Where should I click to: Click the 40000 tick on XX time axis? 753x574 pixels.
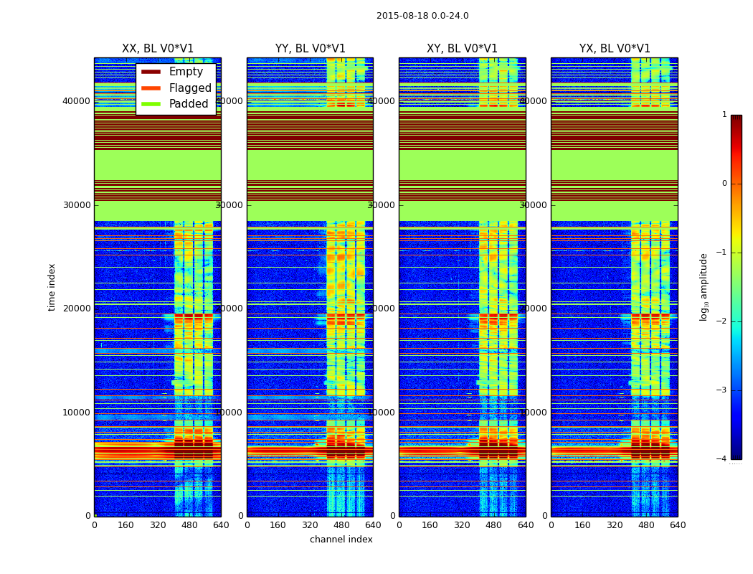(x=76, y=101)
